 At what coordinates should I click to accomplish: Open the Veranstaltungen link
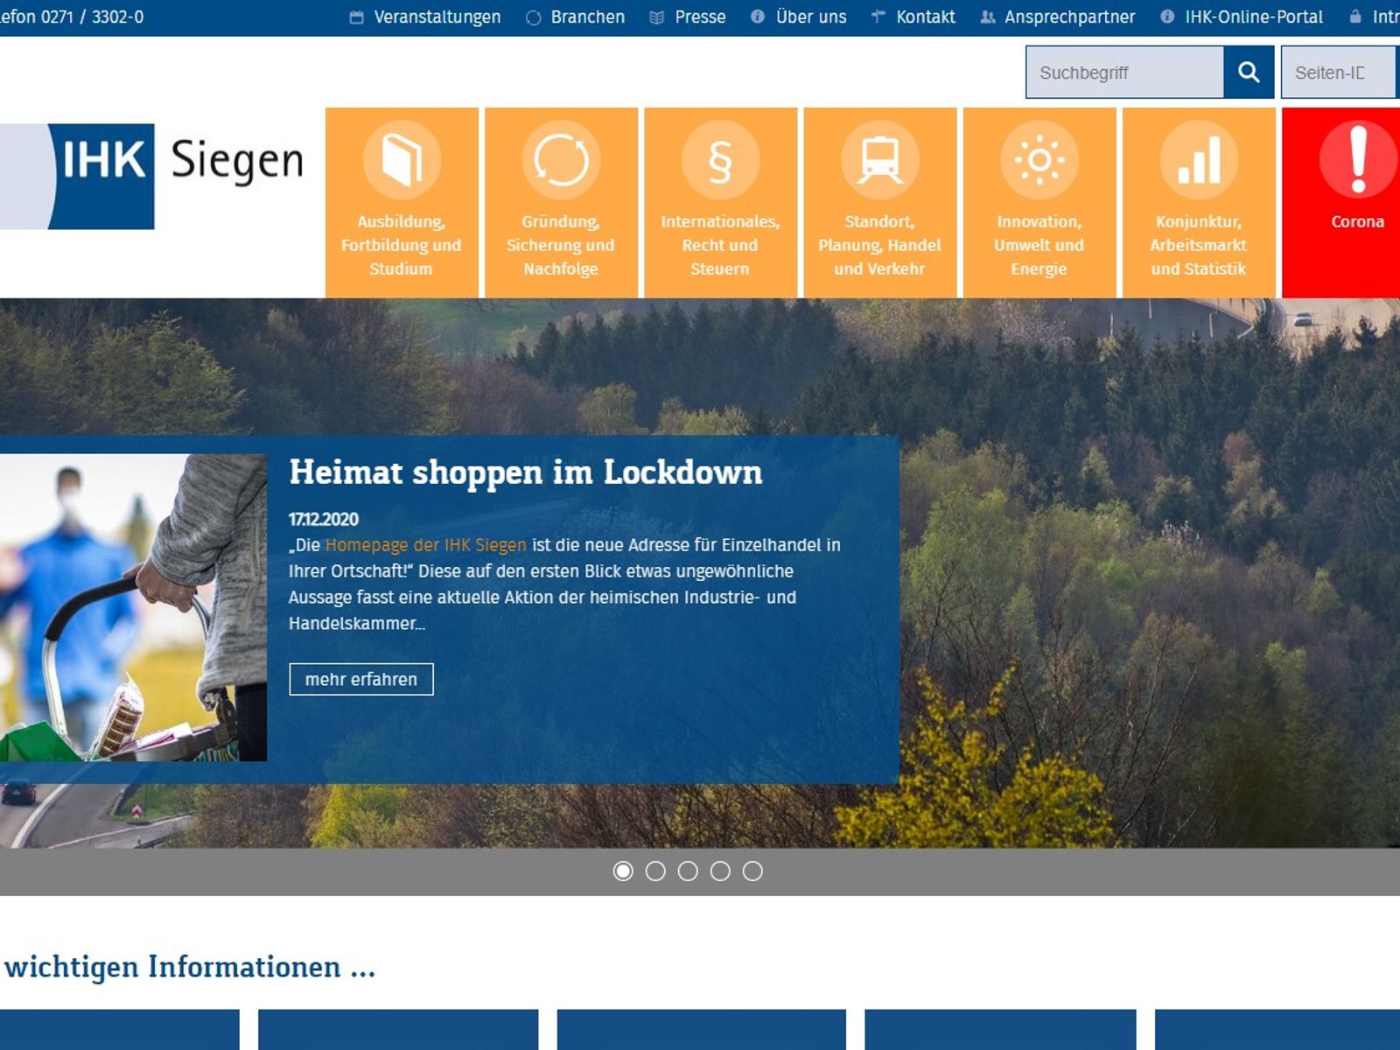tap(437, 17)
